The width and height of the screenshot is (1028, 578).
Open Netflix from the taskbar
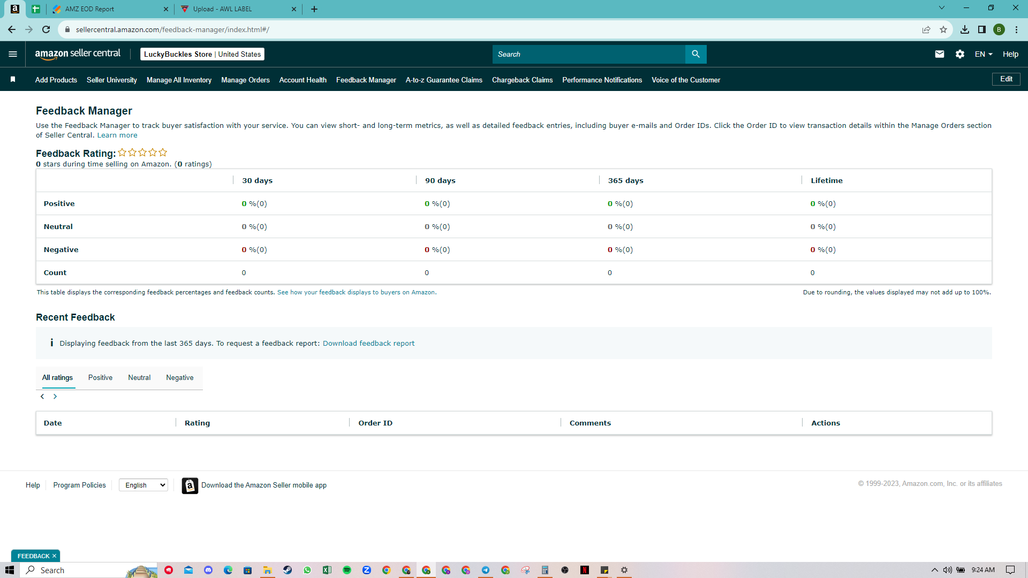[x=585, y=570]
